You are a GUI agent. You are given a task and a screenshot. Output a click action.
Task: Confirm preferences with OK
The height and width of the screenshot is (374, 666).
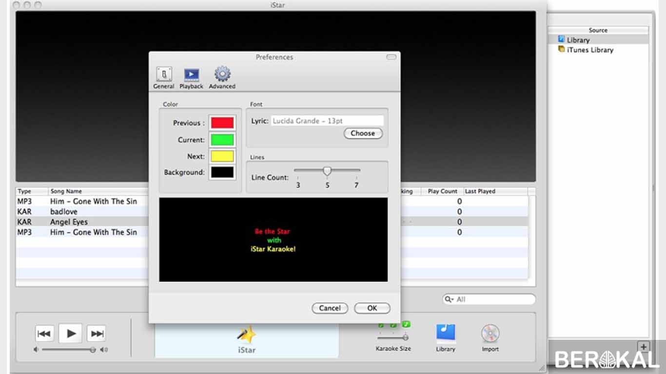[372, 308]
